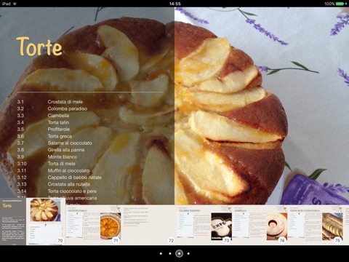Open the Monte bianco entry 3.9
349x262 pixels.
(63, 156)
